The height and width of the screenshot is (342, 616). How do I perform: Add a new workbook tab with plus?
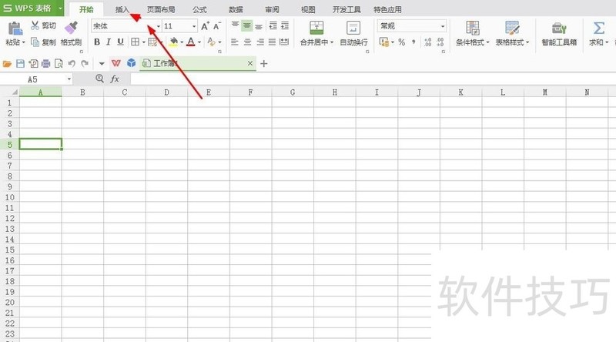pyautogui.click(x=263, y=63)
